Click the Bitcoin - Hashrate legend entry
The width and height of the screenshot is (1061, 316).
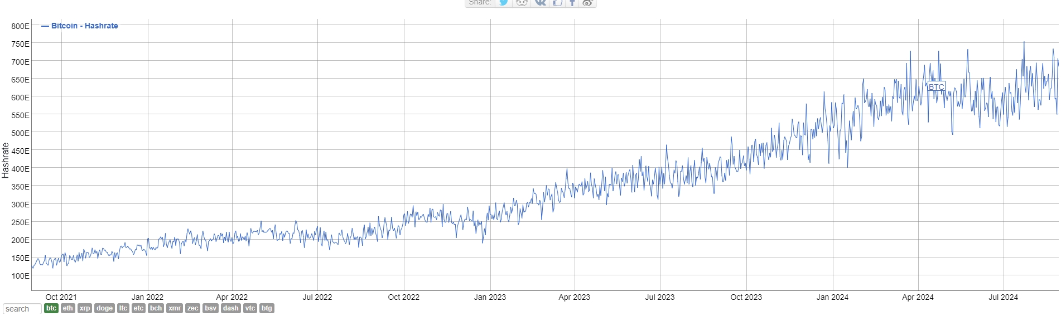tap(84, 26)
